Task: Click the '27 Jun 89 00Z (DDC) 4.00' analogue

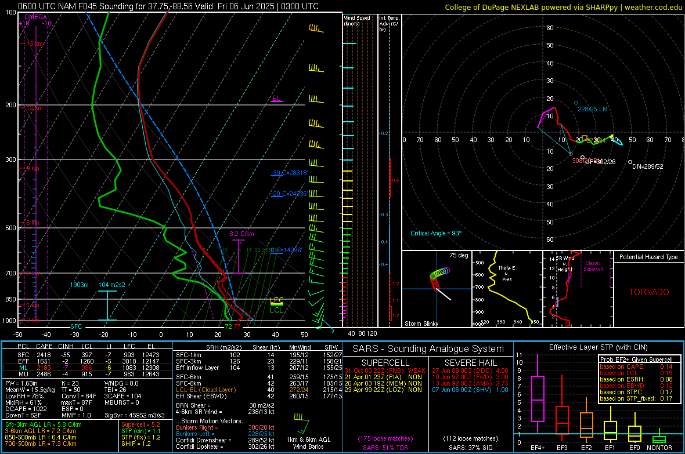Action: pyautogui.click(x=470, y=371)
